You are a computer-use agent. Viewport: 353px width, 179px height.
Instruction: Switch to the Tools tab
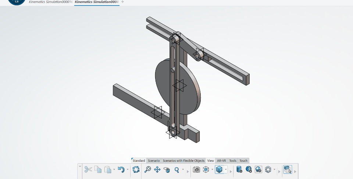(x=233, y=161)
